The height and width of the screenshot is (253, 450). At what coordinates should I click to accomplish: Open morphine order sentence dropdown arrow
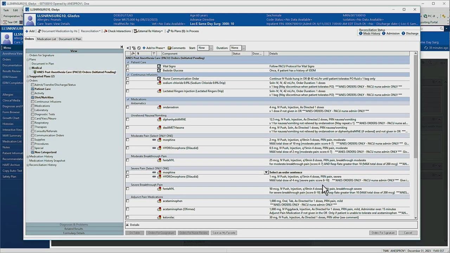[x=266, y=173]
